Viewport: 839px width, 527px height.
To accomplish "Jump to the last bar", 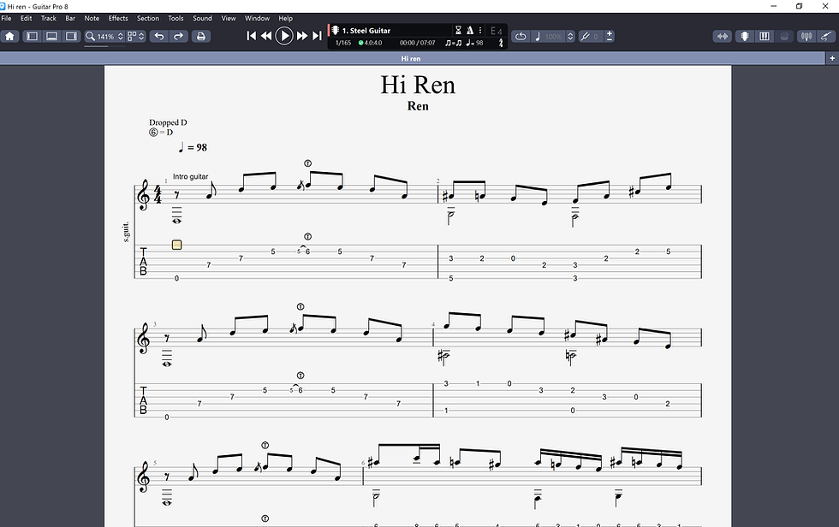I will click(x=317, y=36).
